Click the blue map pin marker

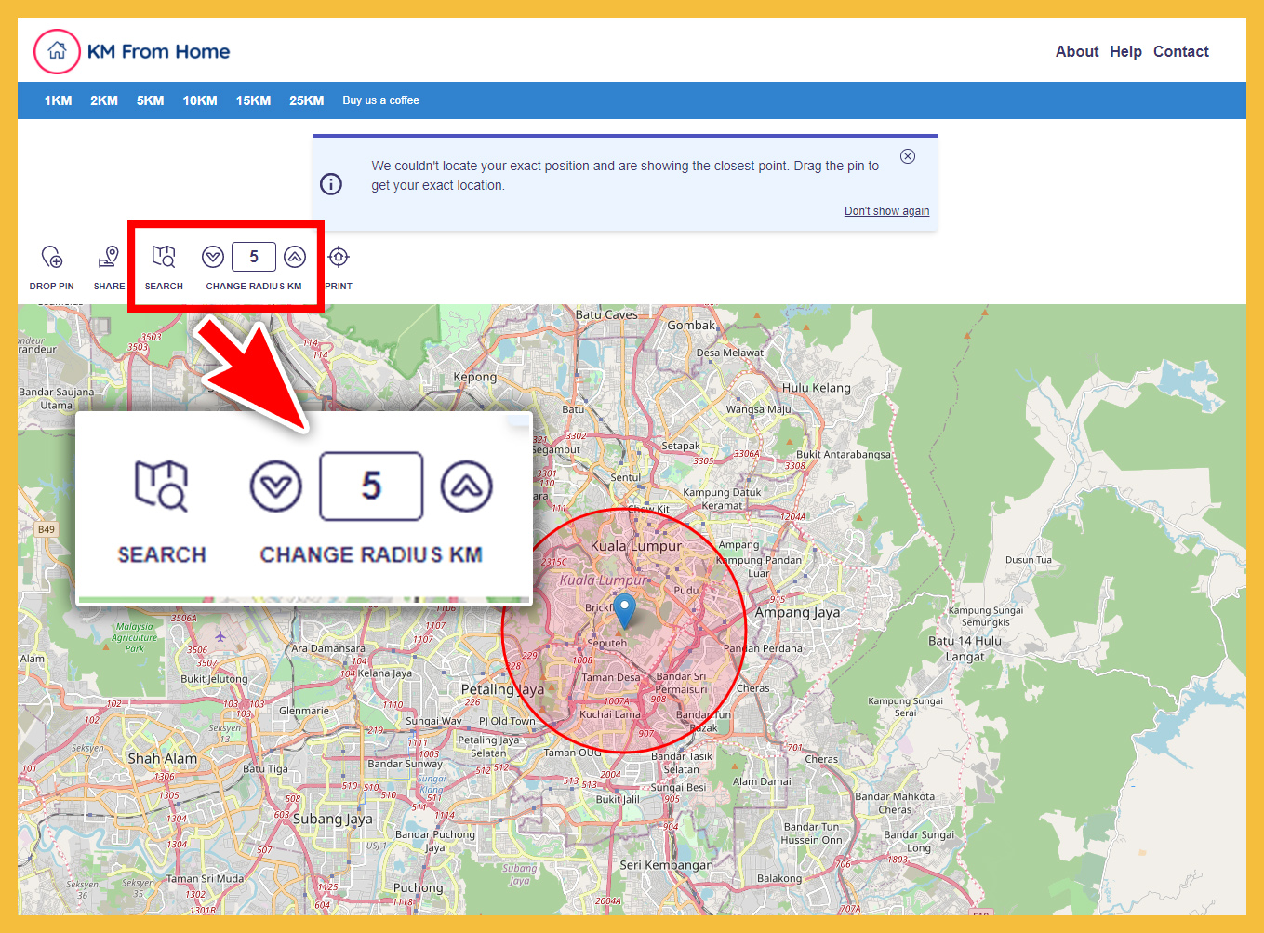(x=625, y=610)
